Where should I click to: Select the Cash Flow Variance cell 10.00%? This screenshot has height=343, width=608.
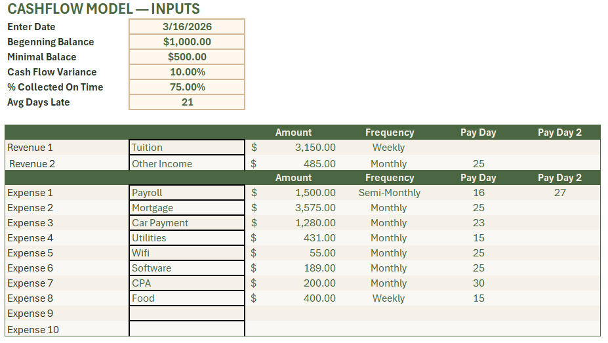pyautogui.click(x=187, y=72)
